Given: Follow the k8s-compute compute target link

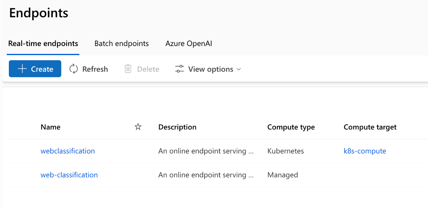Looking at the screenshot, I should click(x=365, y=151).
